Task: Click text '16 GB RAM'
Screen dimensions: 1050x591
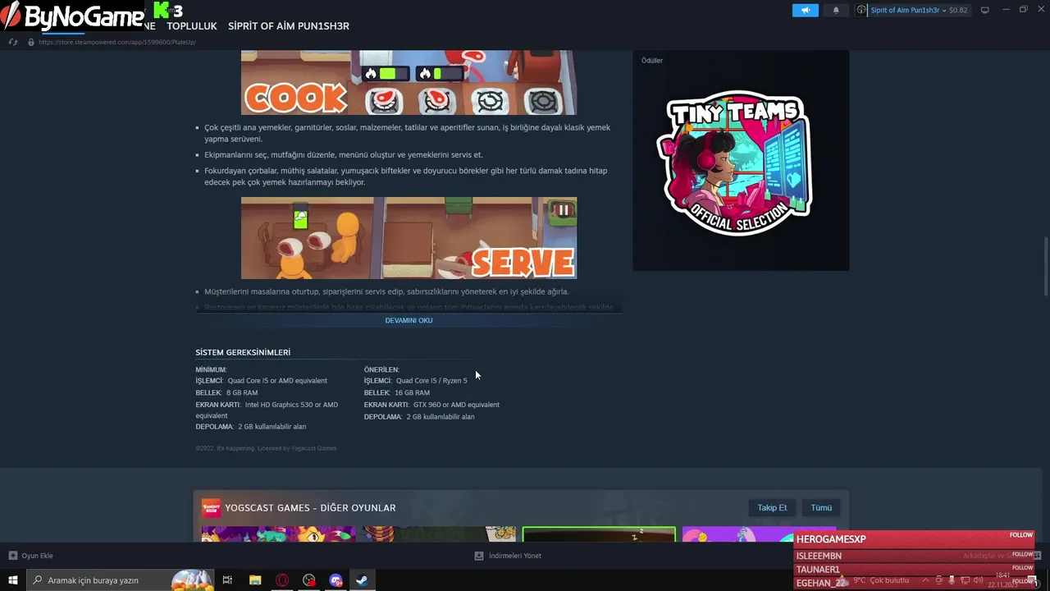Action: (x=410, y=393)
